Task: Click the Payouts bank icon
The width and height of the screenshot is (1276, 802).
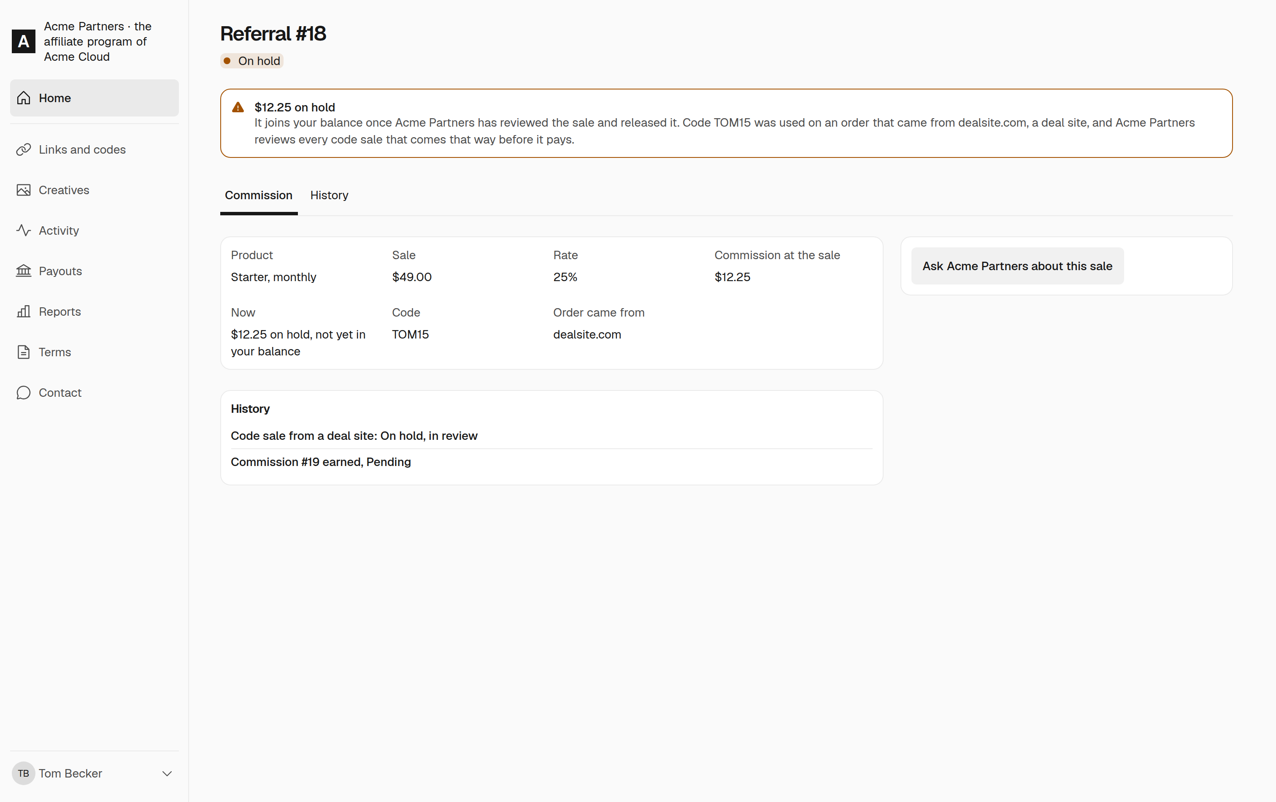Action: click(x=23, y=271)
